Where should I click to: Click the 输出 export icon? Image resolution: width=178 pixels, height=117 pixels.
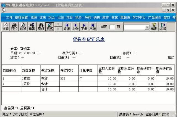(32, 27)
